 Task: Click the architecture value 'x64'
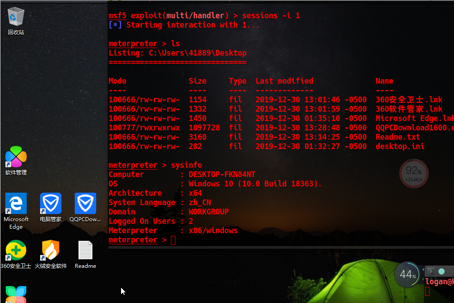(x=195, y=193)
